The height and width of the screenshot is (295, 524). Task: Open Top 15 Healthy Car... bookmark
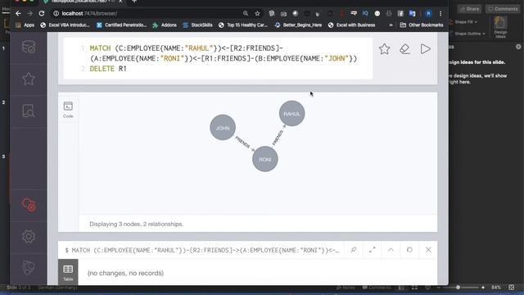click(x=243, y=25)
